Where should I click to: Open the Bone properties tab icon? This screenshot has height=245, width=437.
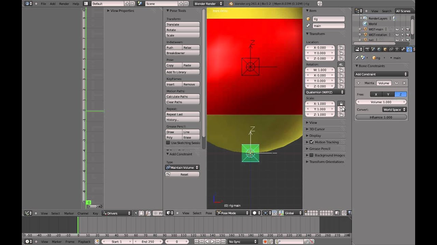pyautogui.click(x=403, y=49)
